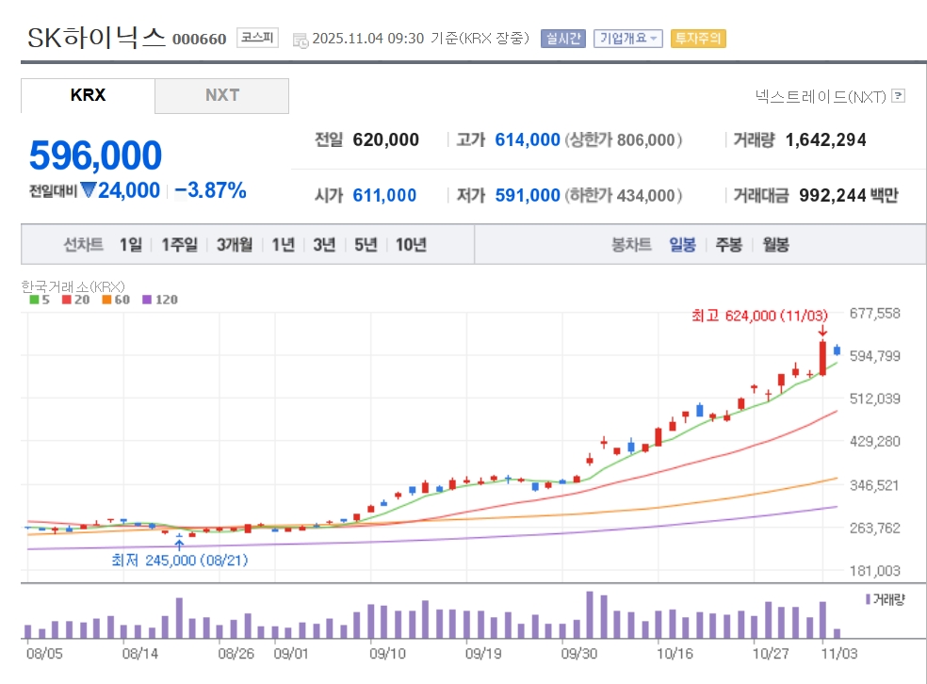Click the red arrow marking the 624,000 high

point(822,330)
